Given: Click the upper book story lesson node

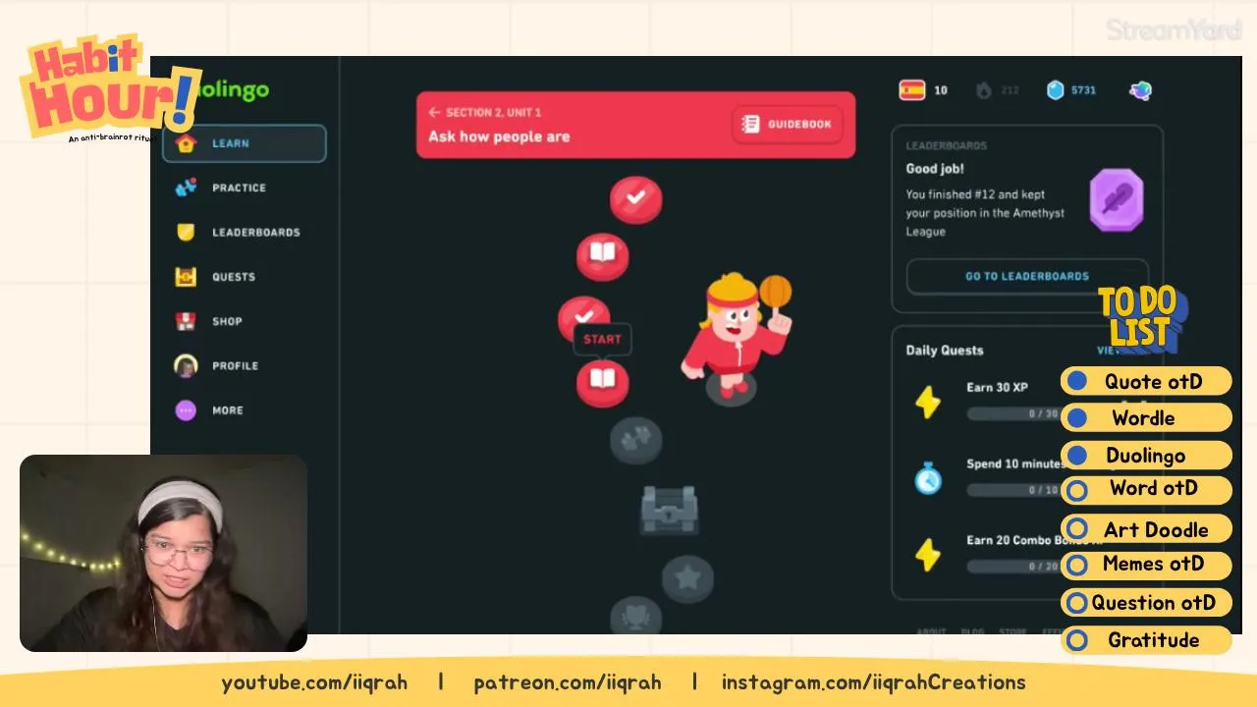Looking at the screenshot, I should click(602, 256).
